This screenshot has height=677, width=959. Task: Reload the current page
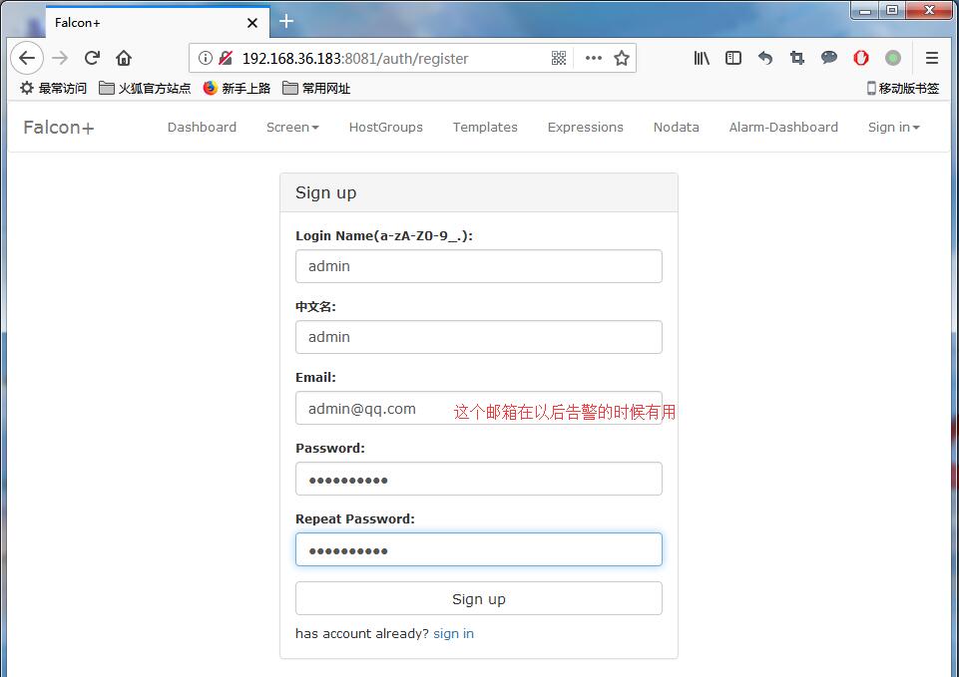[x=91, y=58]
